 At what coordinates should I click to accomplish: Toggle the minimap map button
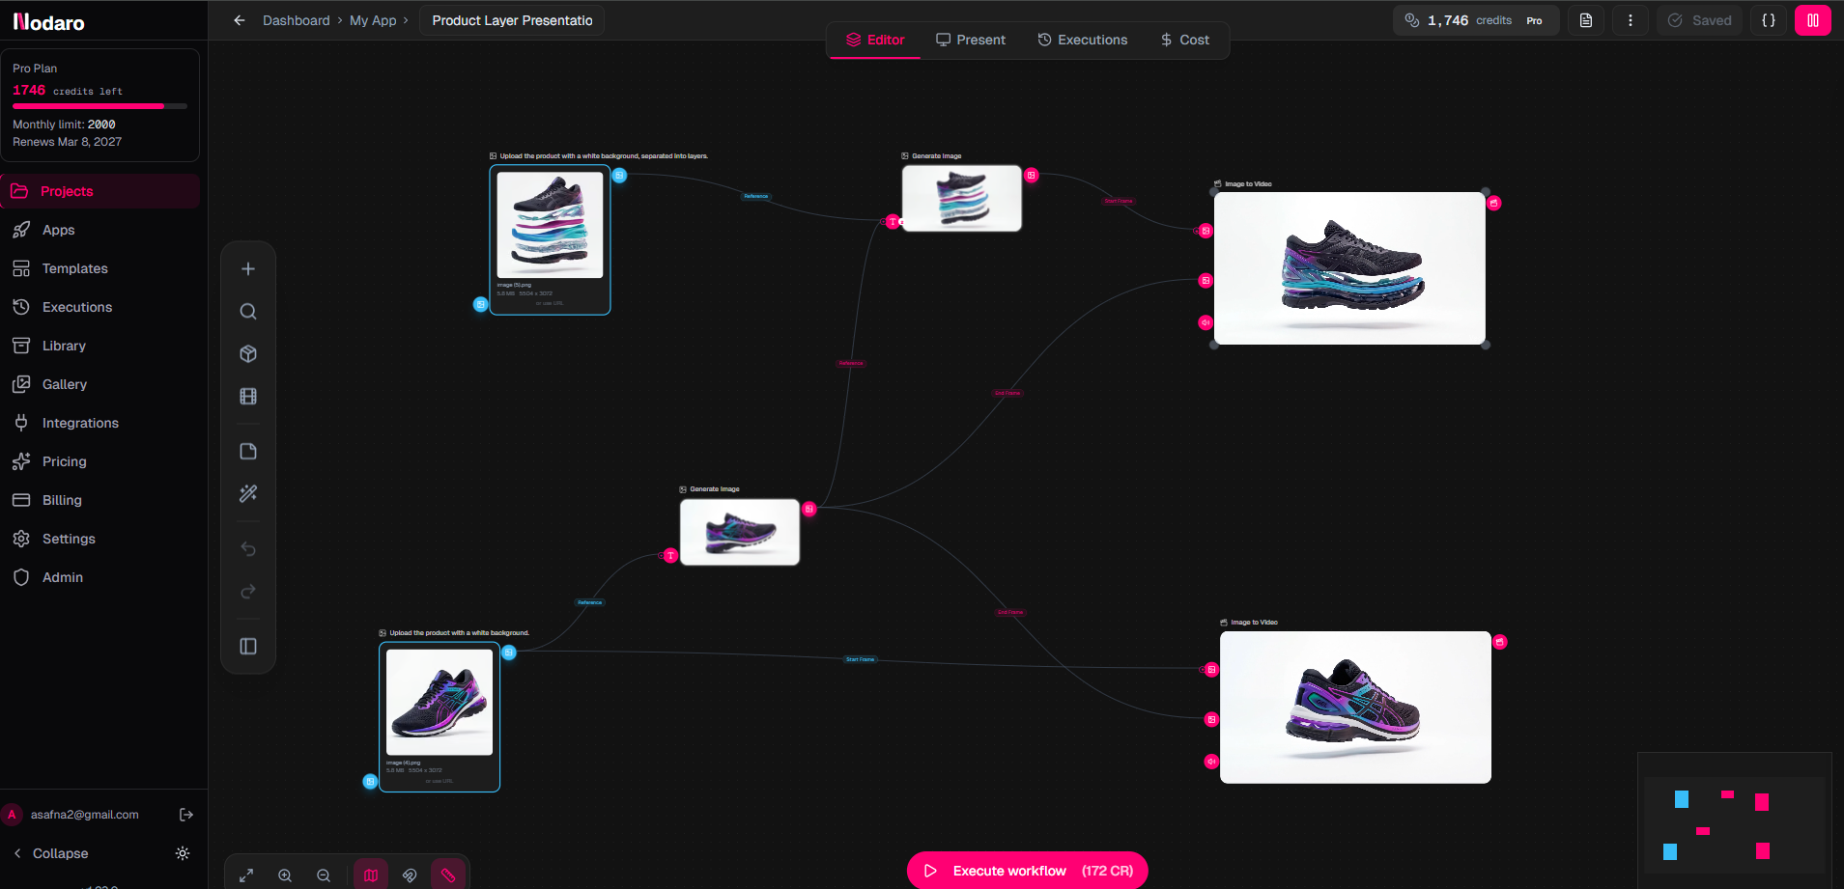pos(371,875)
